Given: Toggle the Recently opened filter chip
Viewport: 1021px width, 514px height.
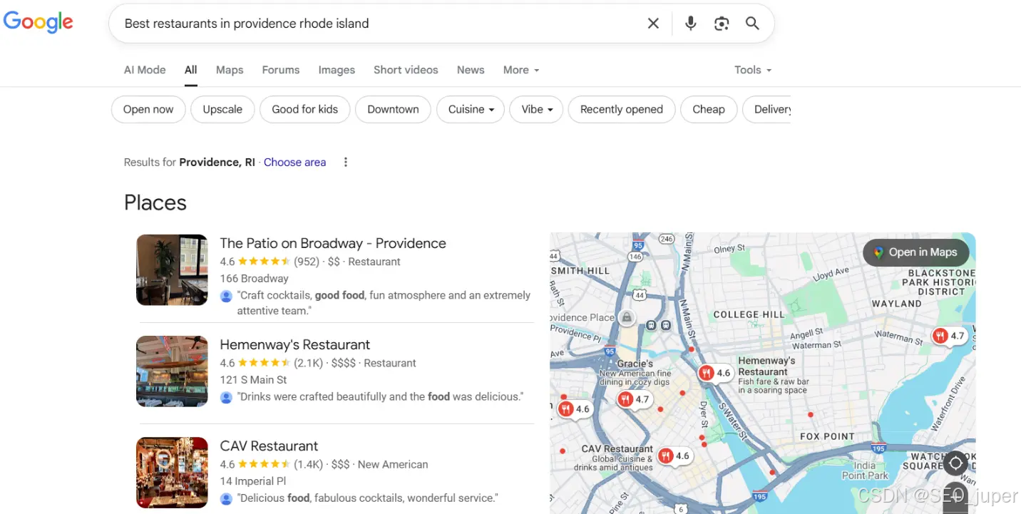Looking at the screenshot, I should 622,109.
